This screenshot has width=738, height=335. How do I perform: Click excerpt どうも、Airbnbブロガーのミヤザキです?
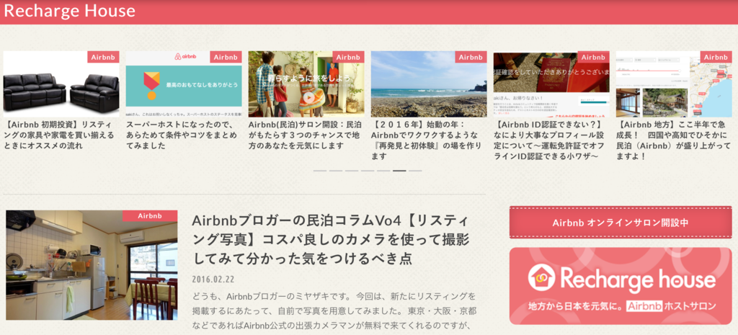click(334, 311)
